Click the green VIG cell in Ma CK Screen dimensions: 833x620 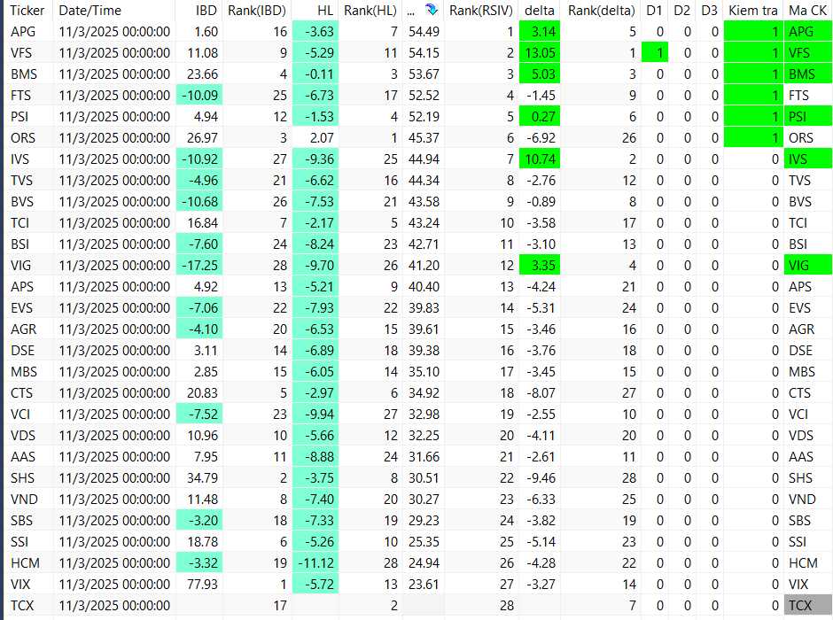[808, 266]
